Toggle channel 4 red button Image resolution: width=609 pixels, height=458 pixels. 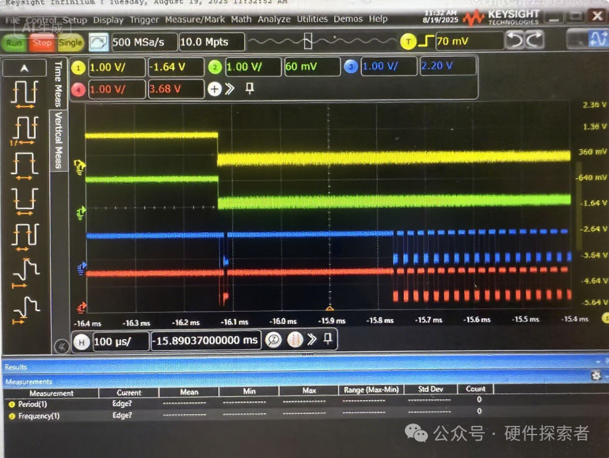tap(78, 90)
